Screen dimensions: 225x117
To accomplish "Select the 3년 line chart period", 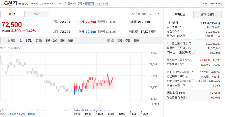I will [55, 40].
